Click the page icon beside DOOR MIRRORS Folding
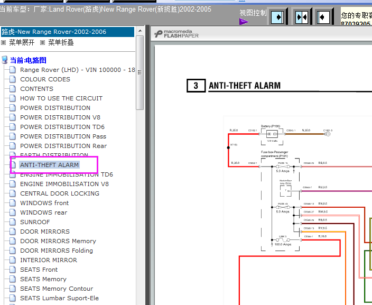 click(13, 250)
